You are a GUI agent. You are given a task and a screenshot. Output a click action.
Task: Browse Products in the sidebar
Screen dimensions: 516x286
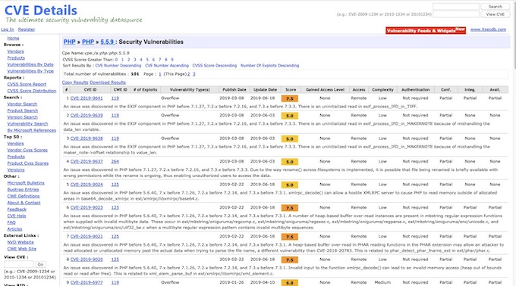[16, 58]
